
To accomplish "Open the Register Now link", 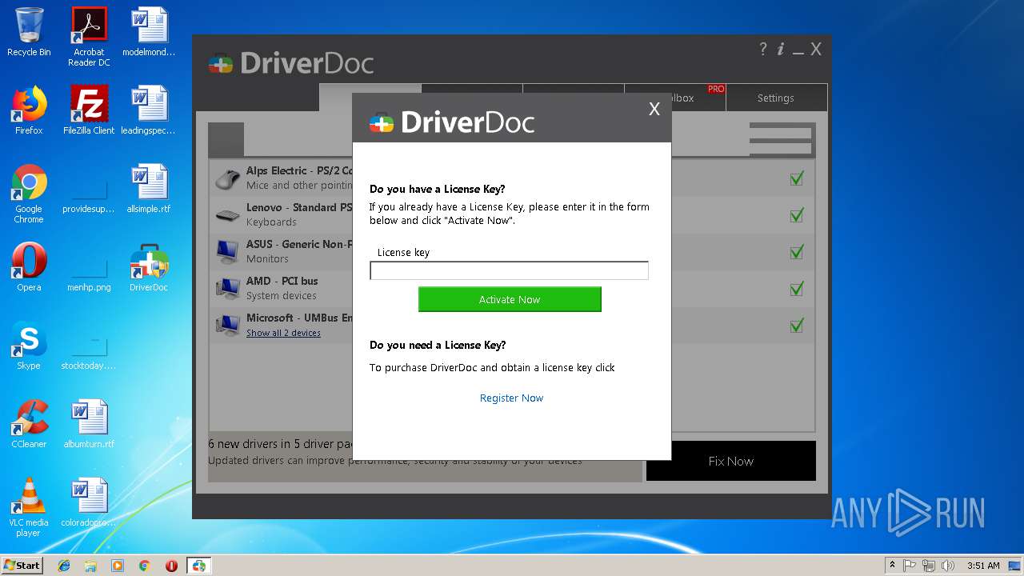I will (511, 398).
